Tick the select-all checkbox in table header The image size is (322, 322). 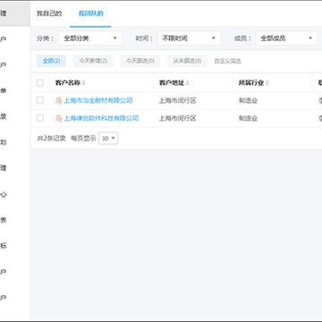(40, 83)
